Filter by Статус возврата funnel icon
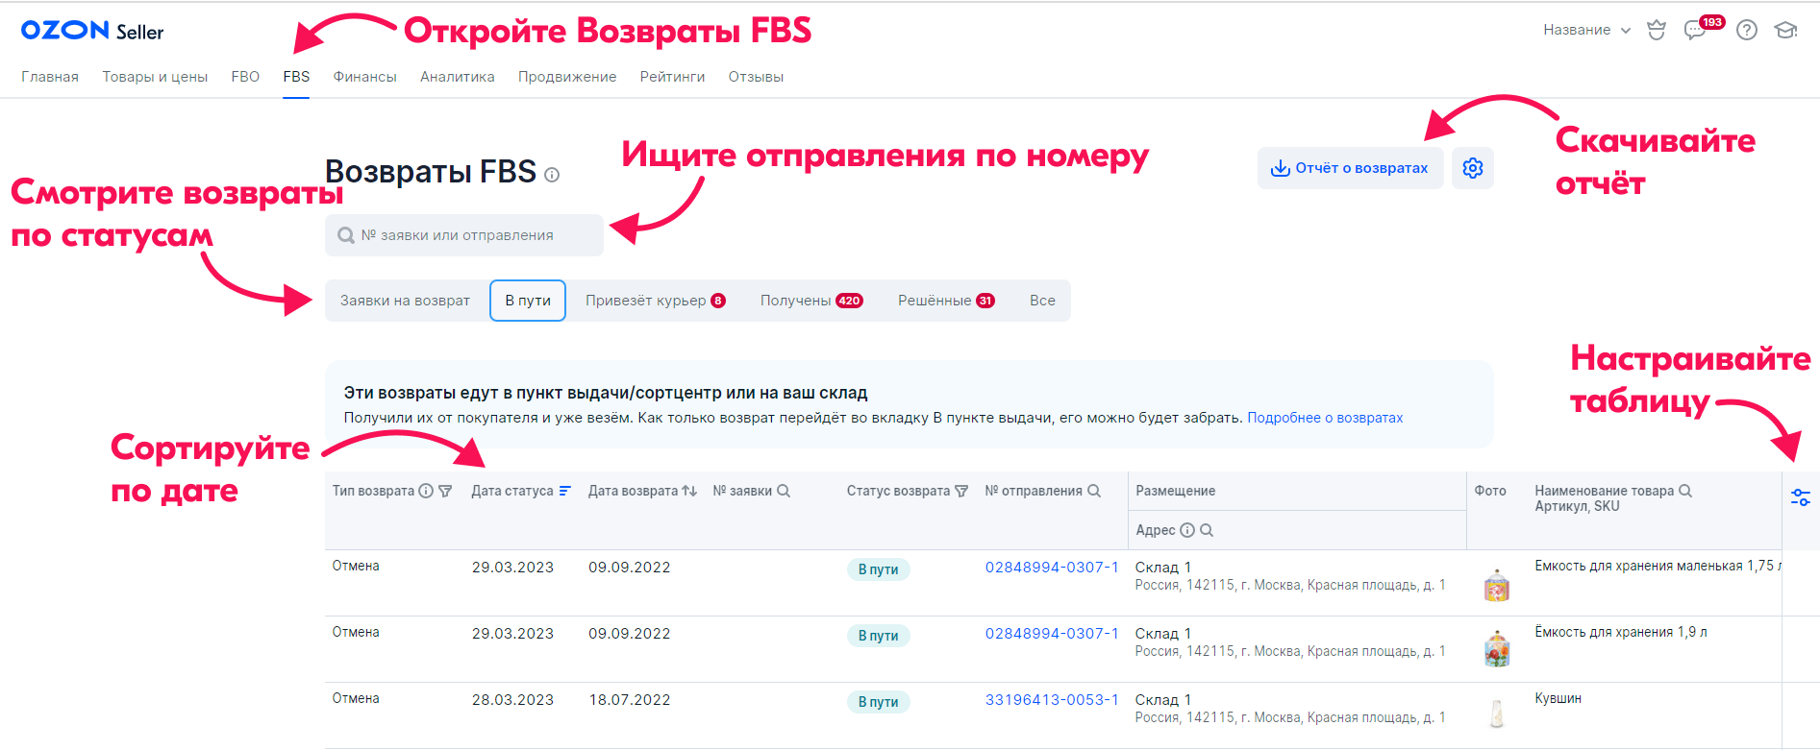 tap(961, 491)
